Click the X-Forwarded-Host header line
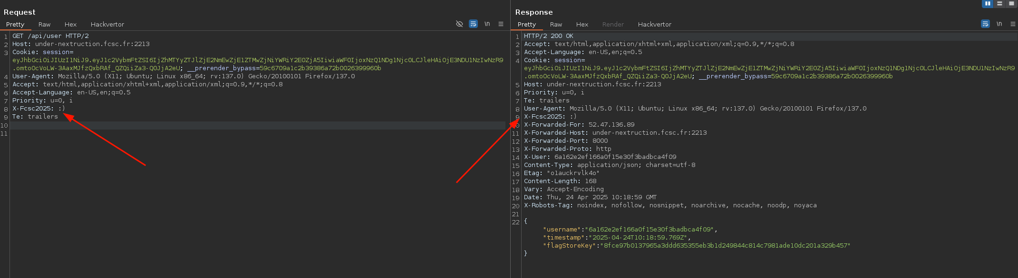This screenshot has width=1018, height=278. tap(615, 133)
